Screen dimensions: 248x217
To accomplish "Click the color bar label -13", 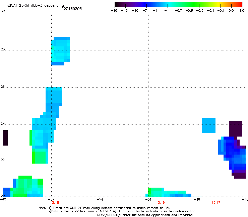I will click(124, 11).
